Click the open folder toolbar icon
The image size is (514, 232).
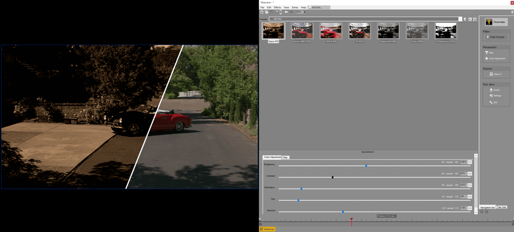coord(267,12)
